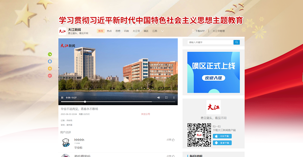Click the 安卓下载 button
The height and width of the screenshot is (157, 303).
(222, 143)
